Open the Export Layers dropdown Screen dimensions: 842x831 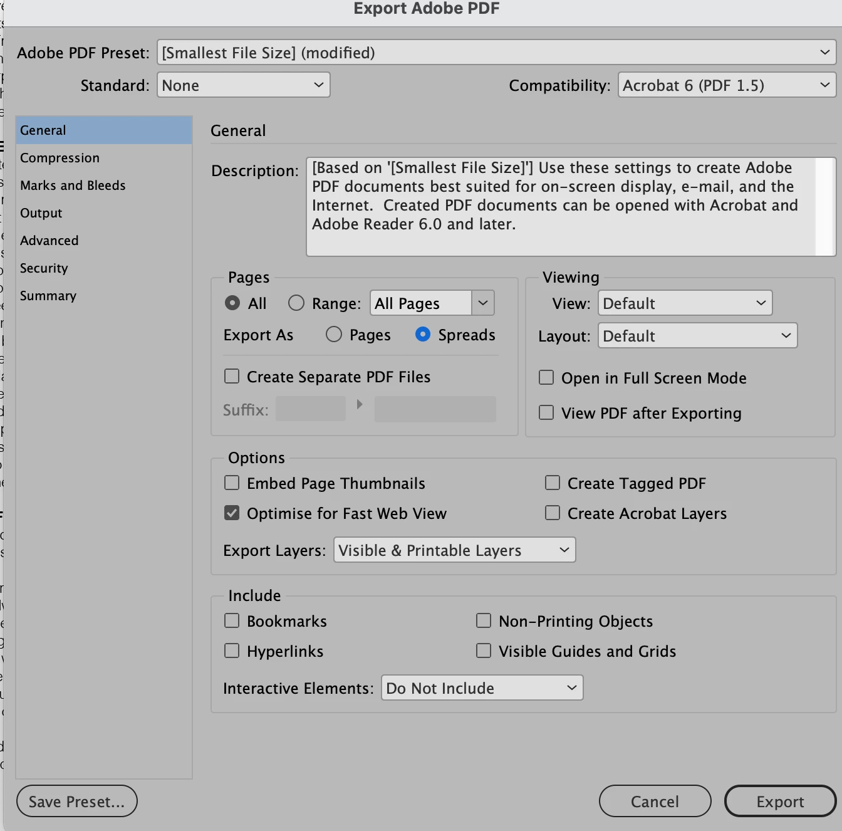[x=455, y=550]
